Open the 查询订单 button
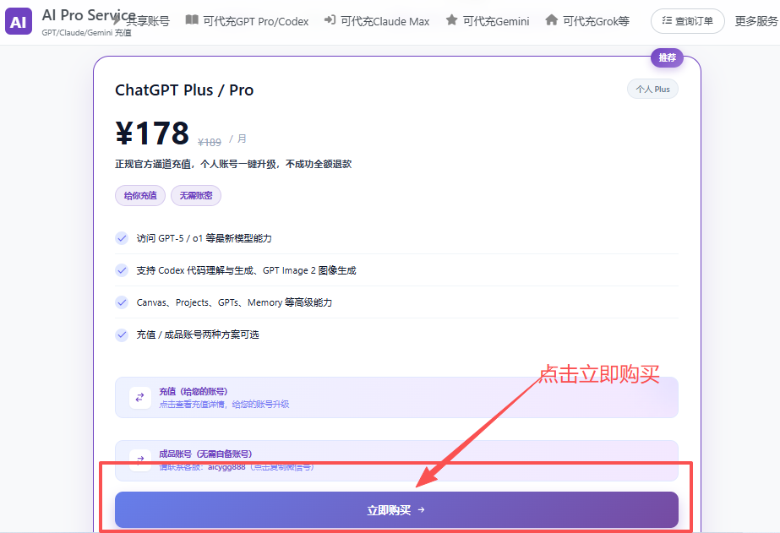The image size is (780, 533). (x=688, y=21)
